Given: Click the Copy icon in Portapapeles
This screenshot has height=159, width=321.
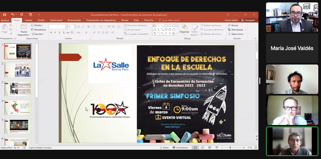Looking at the screenshot, I should click(11, 29).
